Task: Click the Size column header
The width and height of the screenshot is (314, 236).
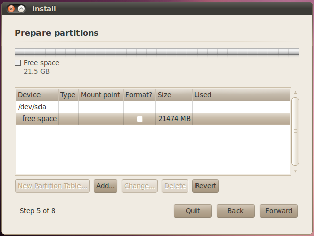Action: (x=174, y=95)
